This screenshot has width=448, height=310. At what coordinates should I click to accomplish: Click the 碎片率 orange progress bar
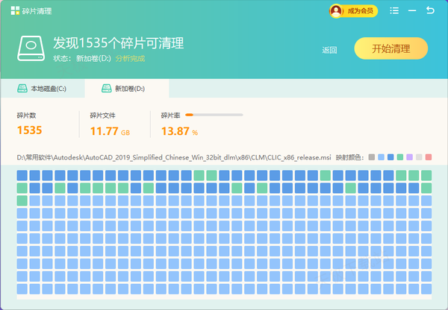[214, 115]
